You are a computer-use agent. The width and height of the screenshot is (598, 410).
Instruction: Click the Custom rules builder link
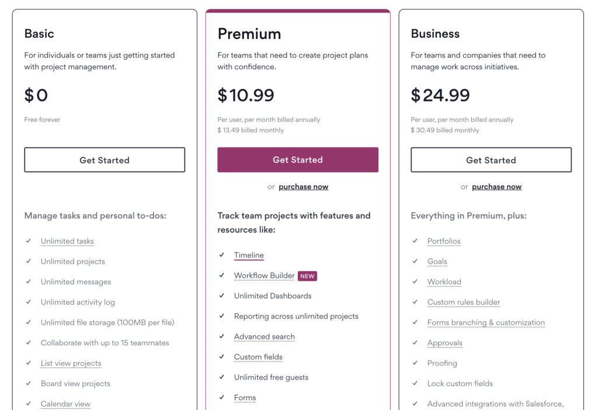(x=463, y=302)
